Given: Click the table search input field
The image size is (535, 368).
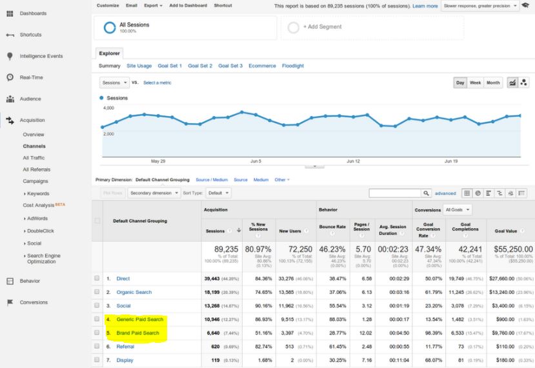Looking at the screenshot, I should [395, 193].
